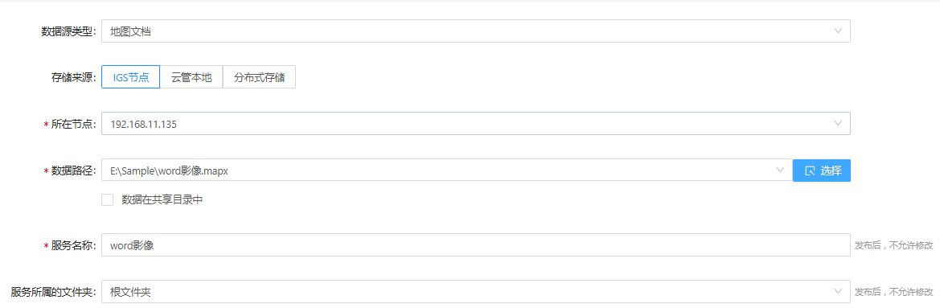The height and width of the screenshot is (308, 940).
Task: Click the 数据路径 field label
Action: [x=73, y=170]
